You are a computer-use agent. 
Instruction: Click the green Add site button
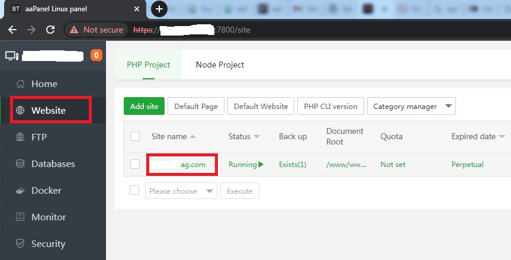click(x=144, y=106)
